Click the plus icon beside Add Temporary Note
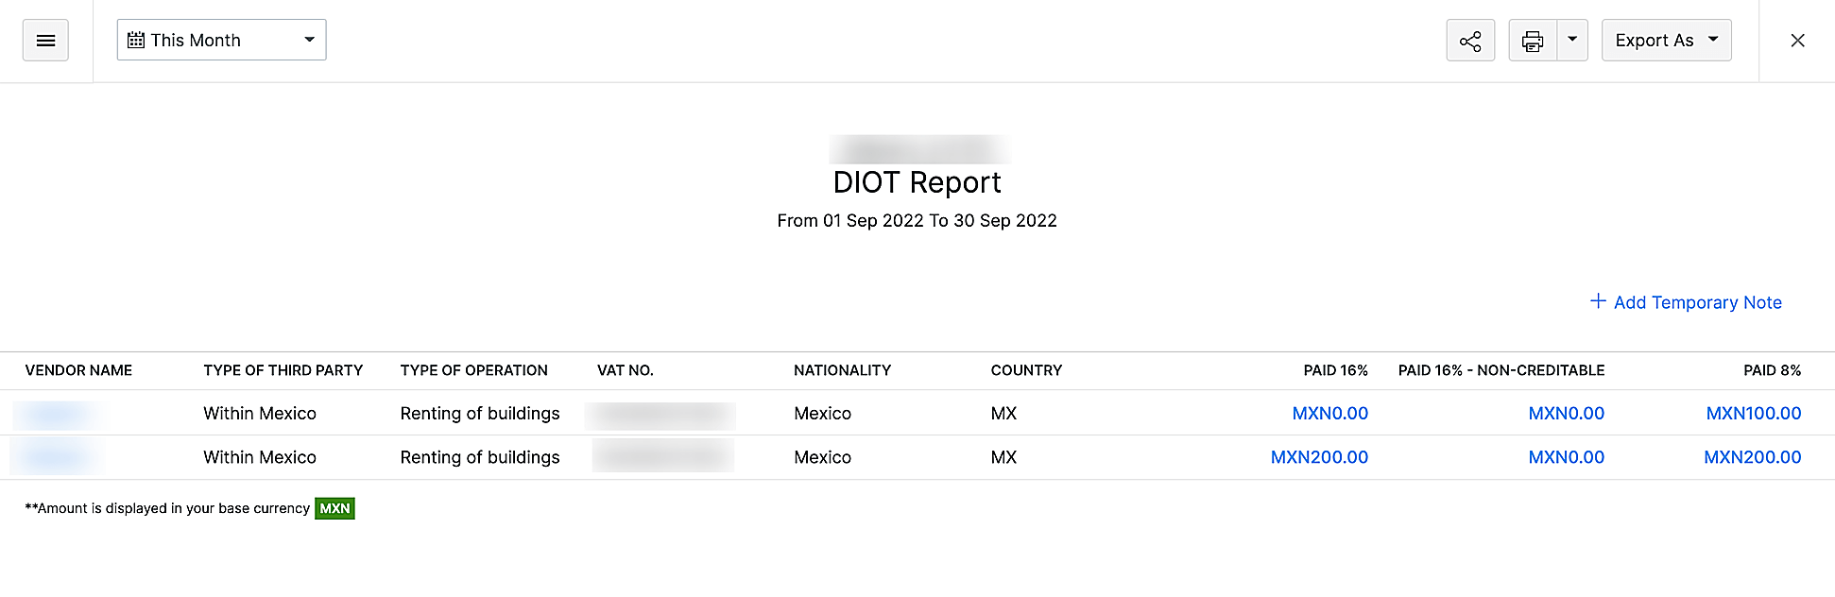This screenshot has width=1835, height=597. pos(1597,301)
